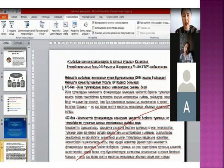Toggle 'Показать элементы управления проигрывателем' checkbox
Viewport: 224px width, 168px height.
(93, 32)
